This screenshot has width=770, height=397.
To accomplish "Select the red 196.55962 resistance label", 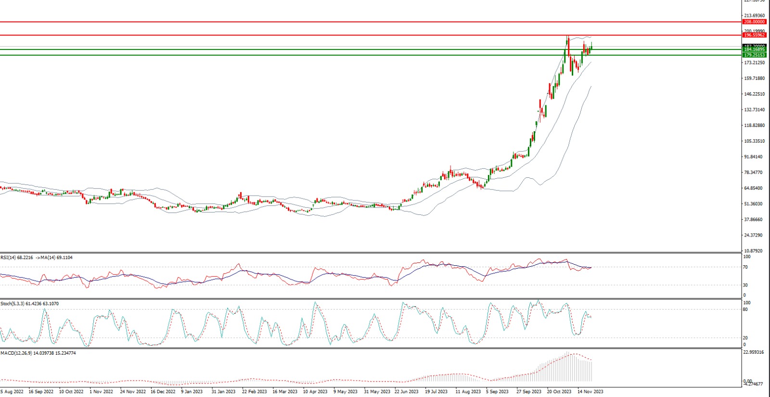I will pos(754,35).
